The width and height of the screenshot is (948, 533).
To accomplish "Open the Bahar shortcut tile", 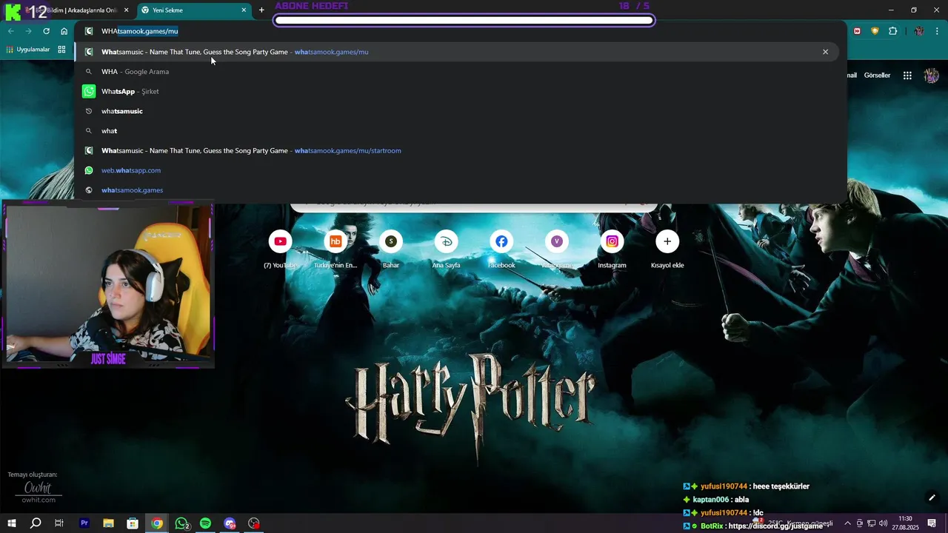I will (x=391, y=249).
